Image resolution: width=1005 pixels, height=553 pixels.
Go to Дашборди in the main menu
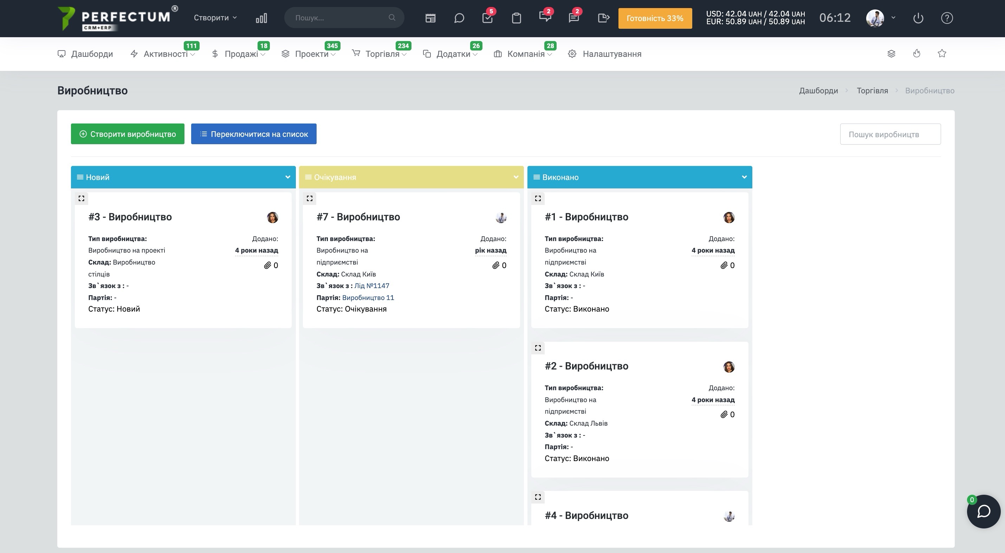pos(85,54)
